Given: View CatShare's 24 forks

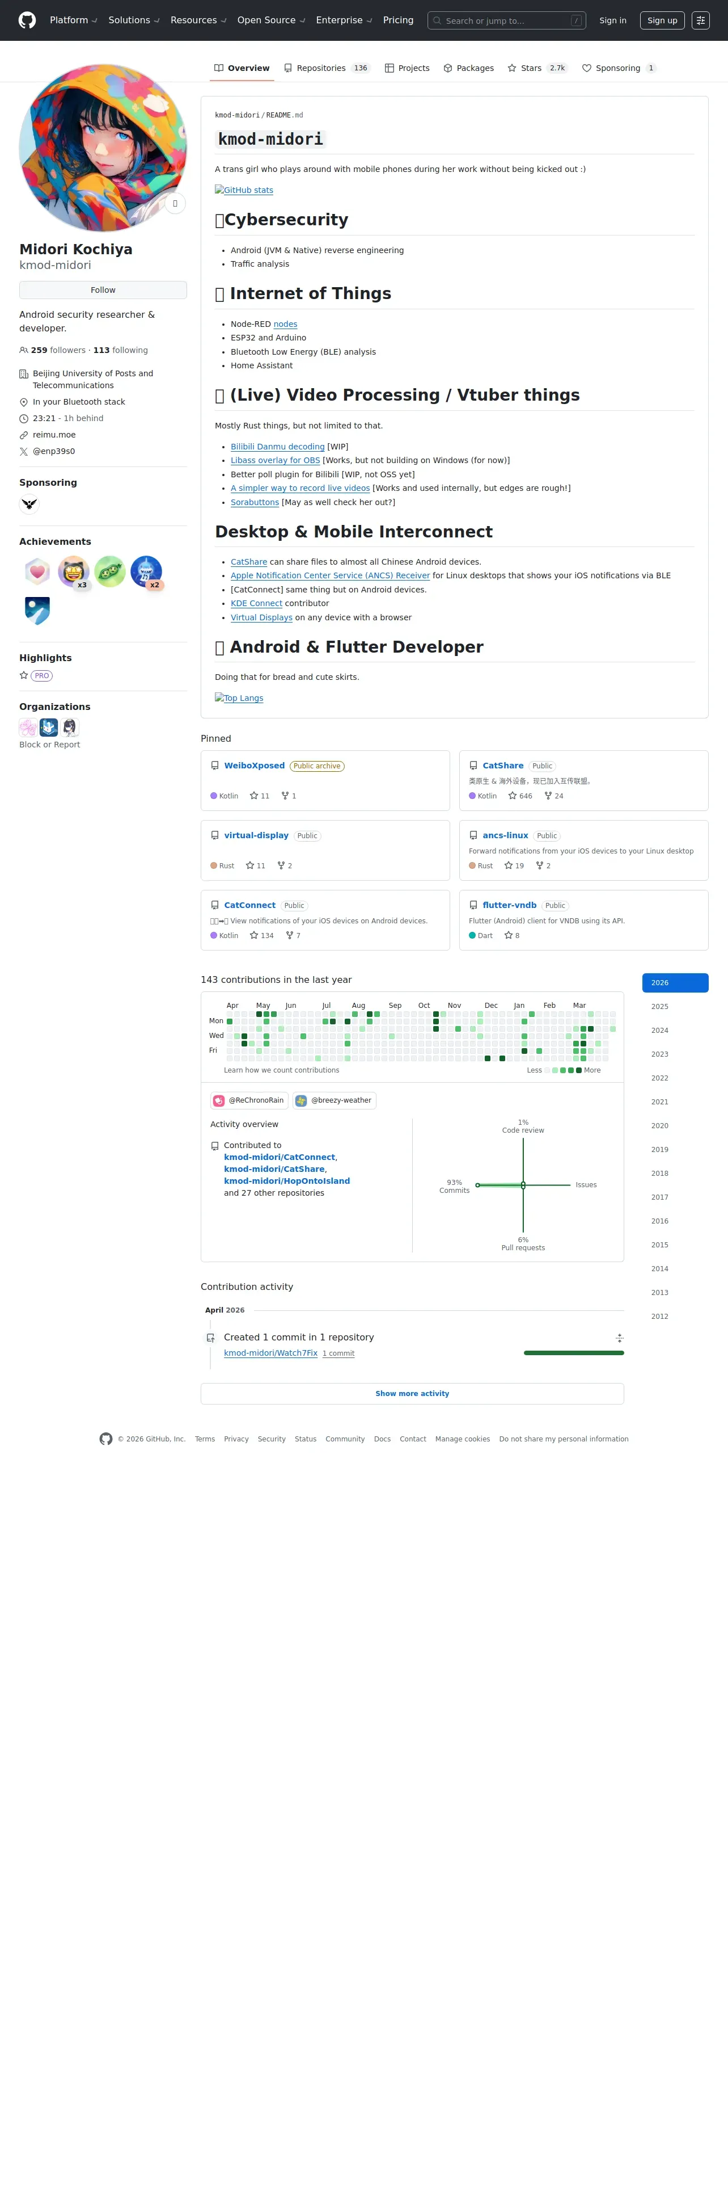Looking at the screenshot, I should coord(553,796).
